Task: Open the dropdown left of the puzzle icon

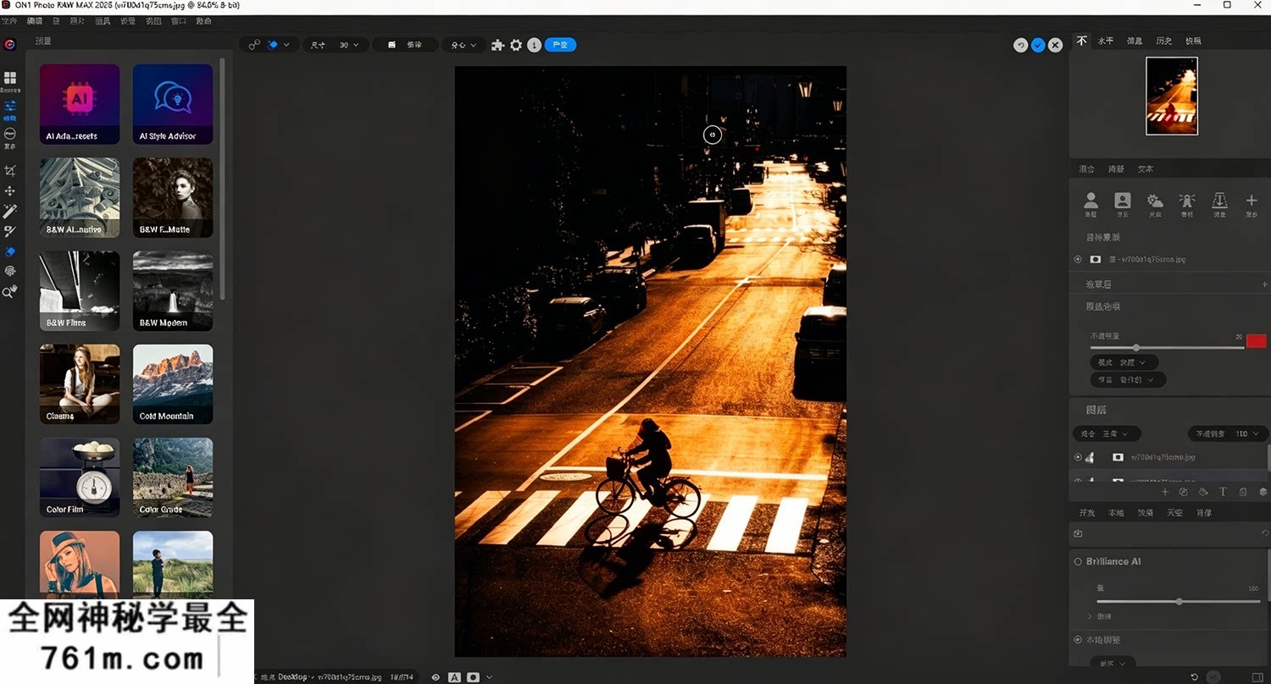Action: (463, 45)
